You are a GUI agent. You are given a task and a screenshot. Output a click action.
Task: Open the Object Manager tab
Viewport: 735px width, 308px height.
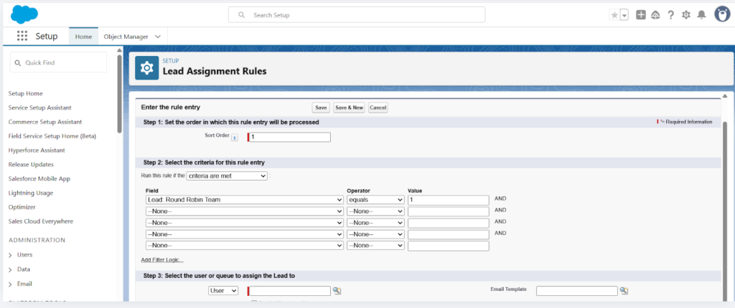[x=126, y=37]
